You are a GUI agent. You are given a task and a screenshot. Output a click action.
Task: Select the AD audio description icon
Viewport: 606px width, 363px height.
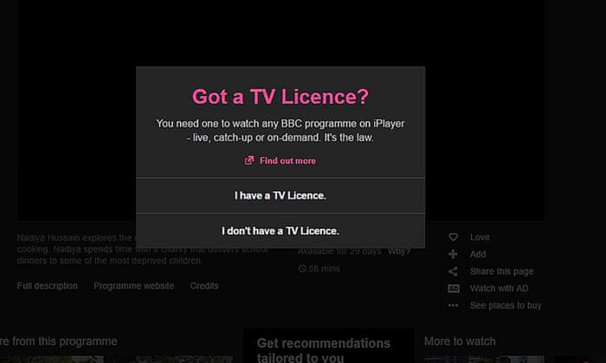click(x=453, y=288)
